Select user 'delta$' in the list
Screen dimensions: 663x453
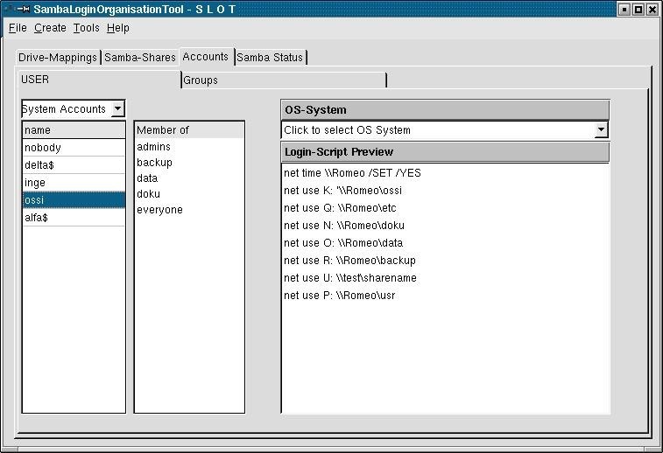(74, 165)
